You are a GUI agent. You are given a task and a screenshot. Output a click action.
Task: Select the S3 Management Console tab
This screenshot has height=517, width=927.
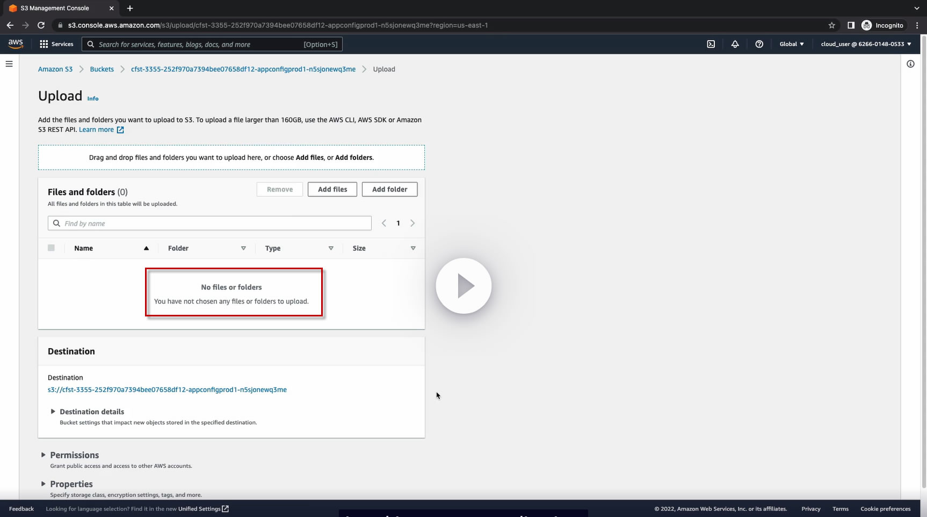[60, 8]
